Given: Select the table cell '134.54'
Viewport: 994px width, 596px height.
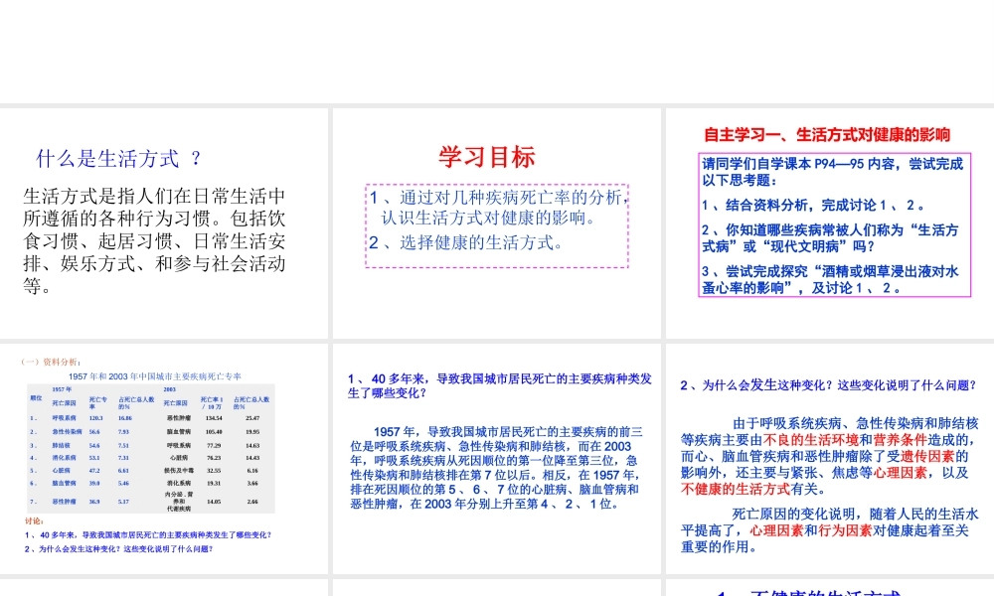Looking at the screenshot, I should pos(214,418).
